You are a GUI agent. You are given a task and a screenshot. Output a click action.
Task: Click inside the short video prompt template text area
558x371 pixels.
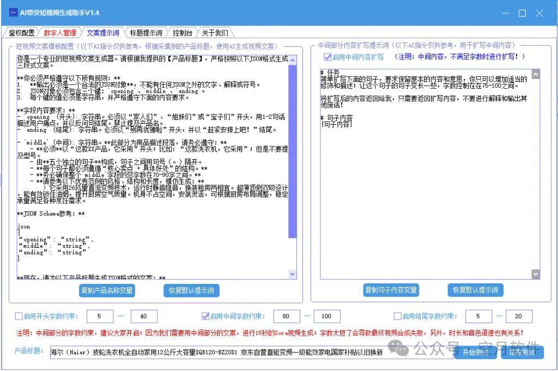coord(153,167)
